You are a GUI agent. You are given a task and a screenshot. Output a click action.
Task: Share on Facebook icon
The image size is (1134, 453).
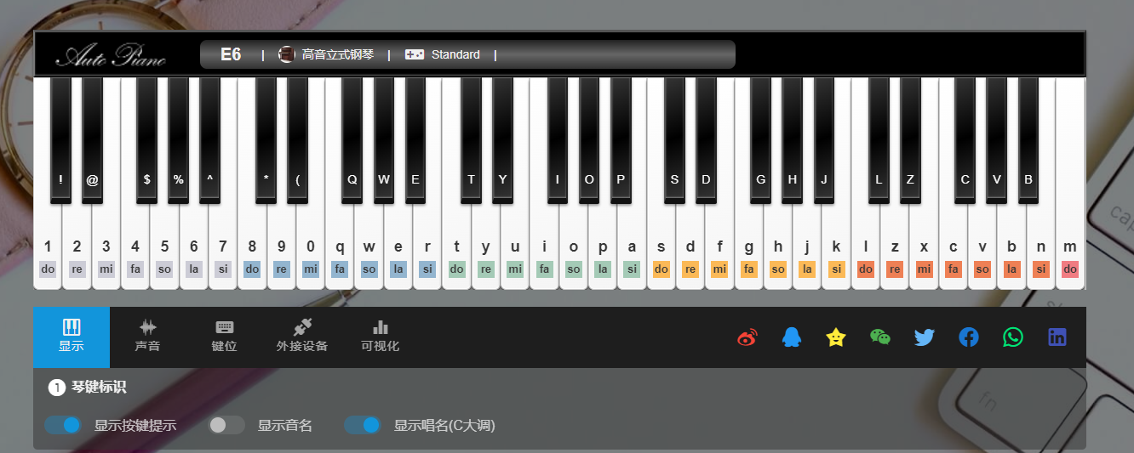coord(968,337)
